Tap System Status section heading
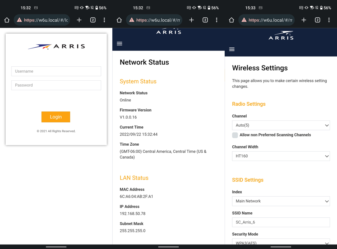The width and height of the screenshot is (337, 249). pyautogui.click(x=138, y=82)
